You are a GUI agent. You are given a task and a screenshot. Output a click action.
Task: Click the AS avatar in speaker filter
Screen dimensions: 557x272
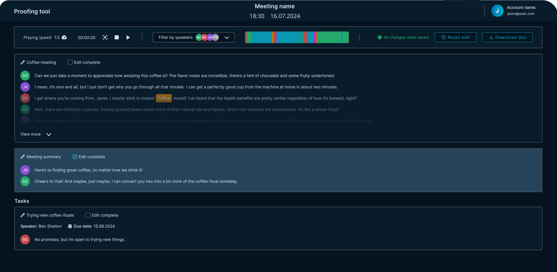point(199,37)
